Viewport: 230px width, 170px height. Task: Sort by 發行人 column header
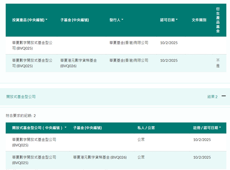116,20
